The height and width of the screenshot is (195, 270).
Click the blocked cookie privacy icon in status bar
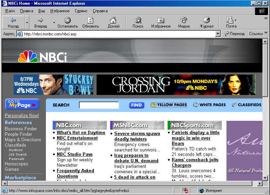[185, 191]
